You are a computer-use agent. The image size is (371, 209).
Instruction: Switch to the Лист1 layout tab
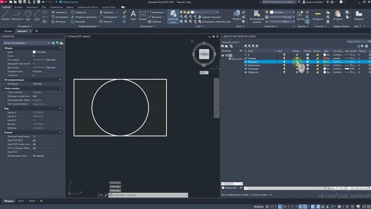click(x=21, y=201)
